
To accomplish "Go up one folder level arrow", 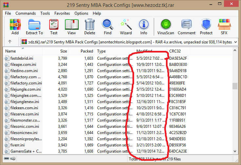I will (x=10, y=42).
